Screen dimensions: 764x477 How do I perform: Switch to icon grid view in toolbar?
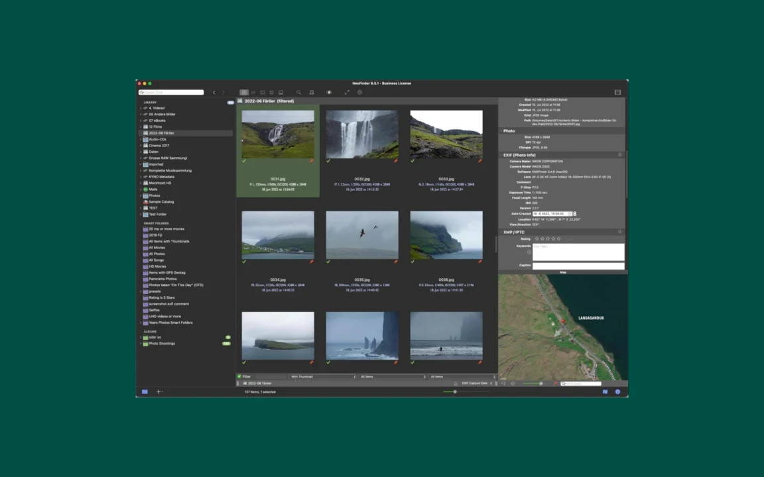tap(244, 93)
